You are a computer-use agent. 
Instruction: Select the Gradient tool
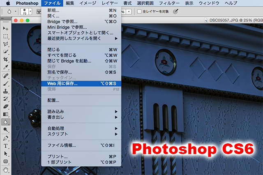pyautogui.click(x=5, y=114)
